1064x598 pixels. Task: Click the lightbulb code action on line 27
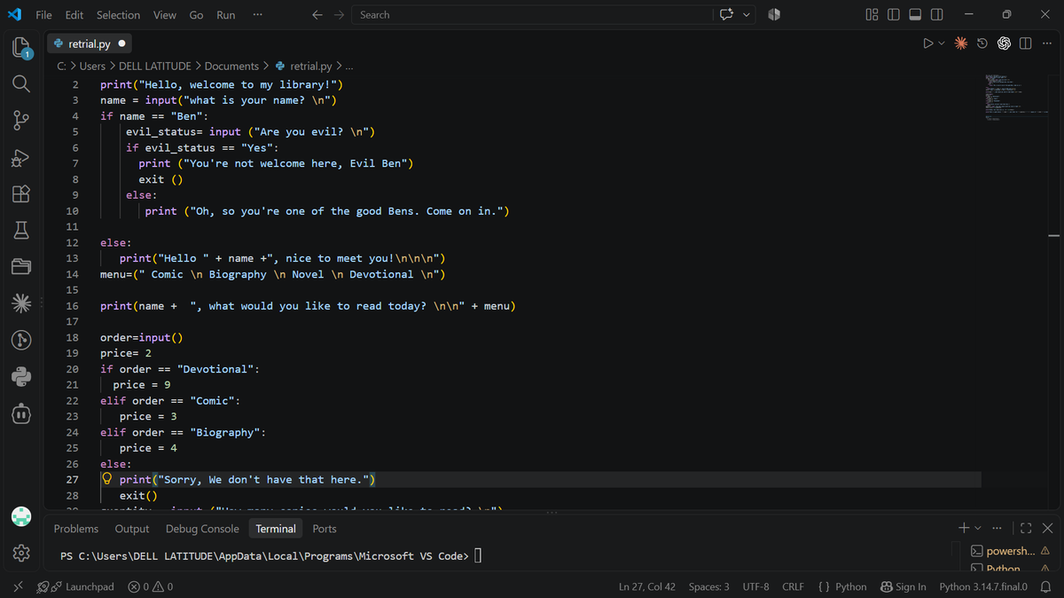[106, 479]
